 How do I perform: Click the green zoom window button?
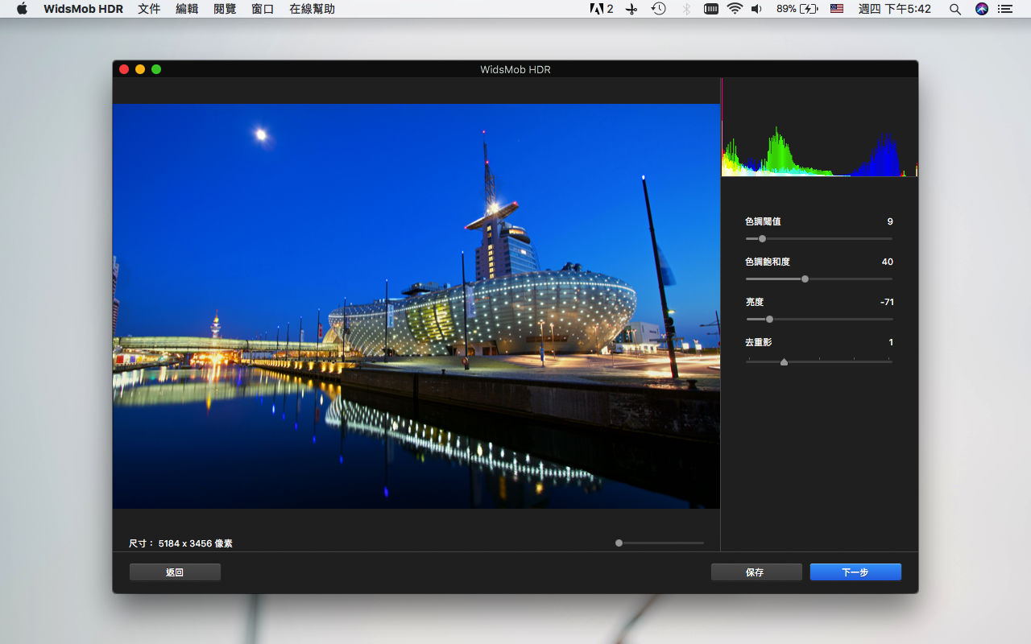pos(156,69)
